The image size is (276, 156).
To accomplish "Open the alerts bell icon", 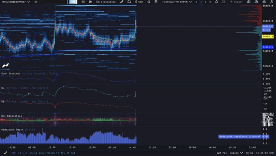I will [216, 2].
